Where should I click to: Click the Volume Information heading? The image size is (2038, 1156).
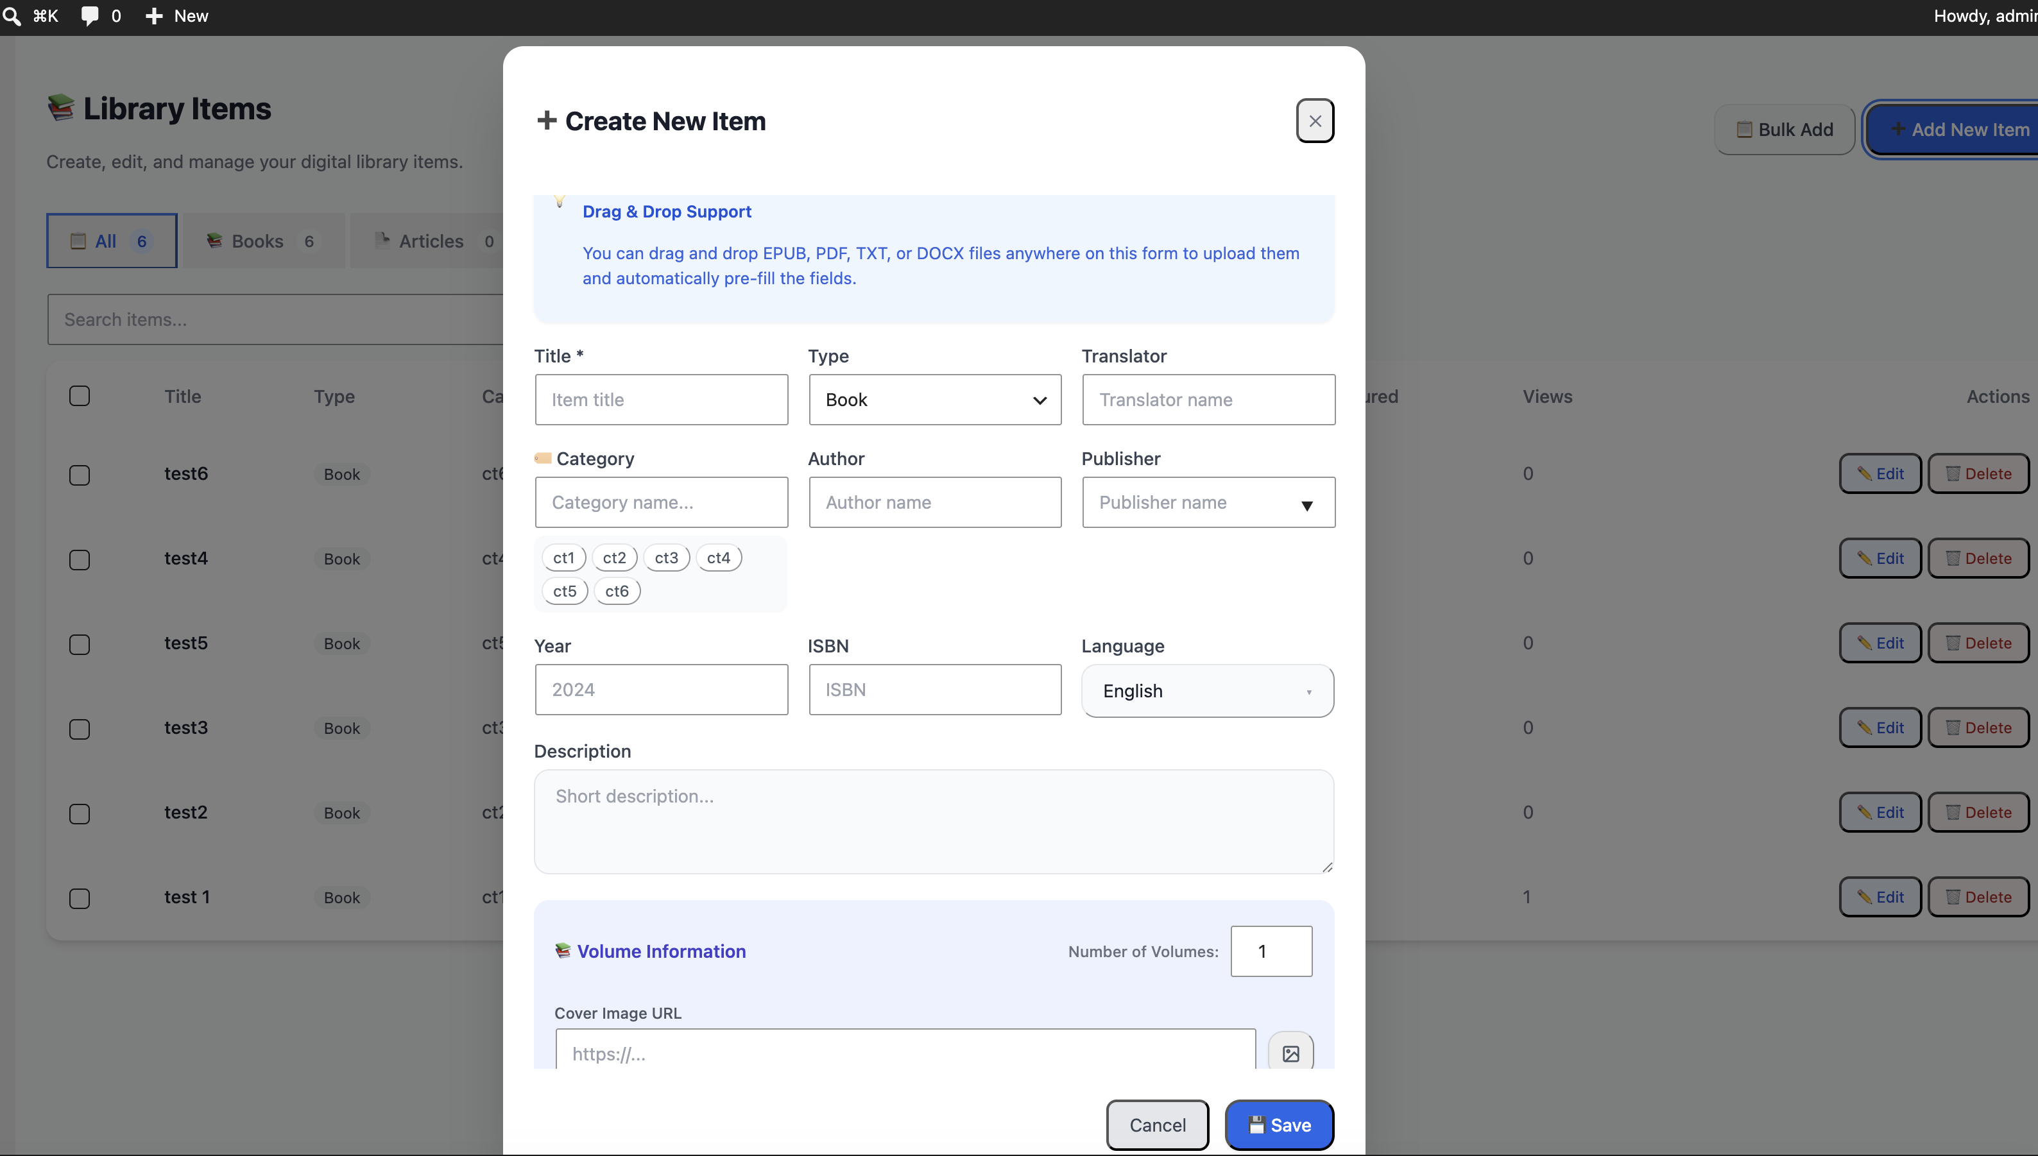click(662, 951)
